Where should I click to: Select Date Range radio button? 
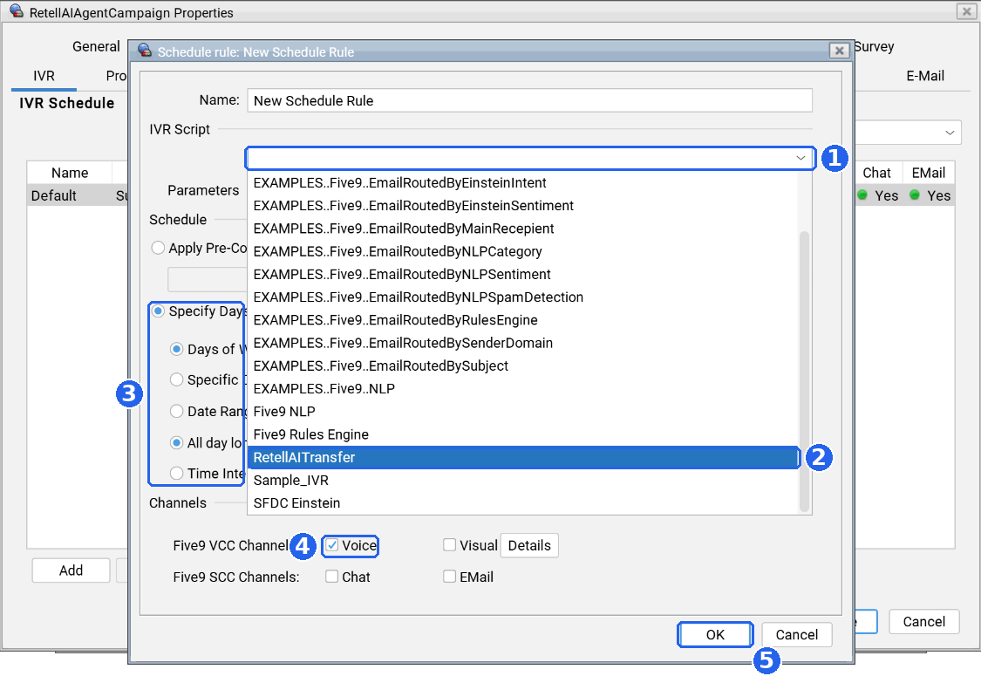tap(177, 411)
